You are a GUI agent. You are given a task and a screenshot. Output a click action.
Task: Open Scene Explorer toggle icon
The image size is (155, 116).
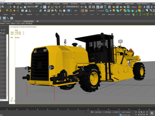(90, 7)
